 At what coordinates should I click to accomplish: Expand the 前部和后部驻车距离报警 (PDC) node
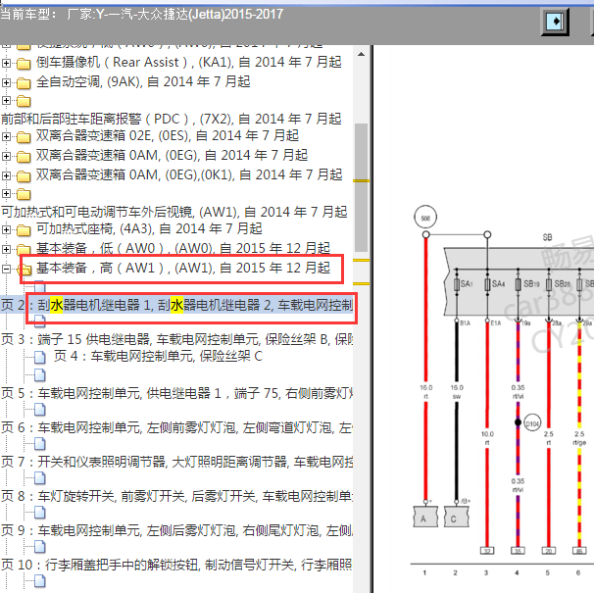[x=6, y=100]
